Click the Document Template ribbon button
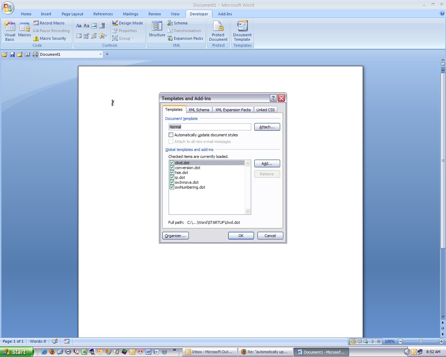This screenshot has width=446, height=357. (242, 31)
